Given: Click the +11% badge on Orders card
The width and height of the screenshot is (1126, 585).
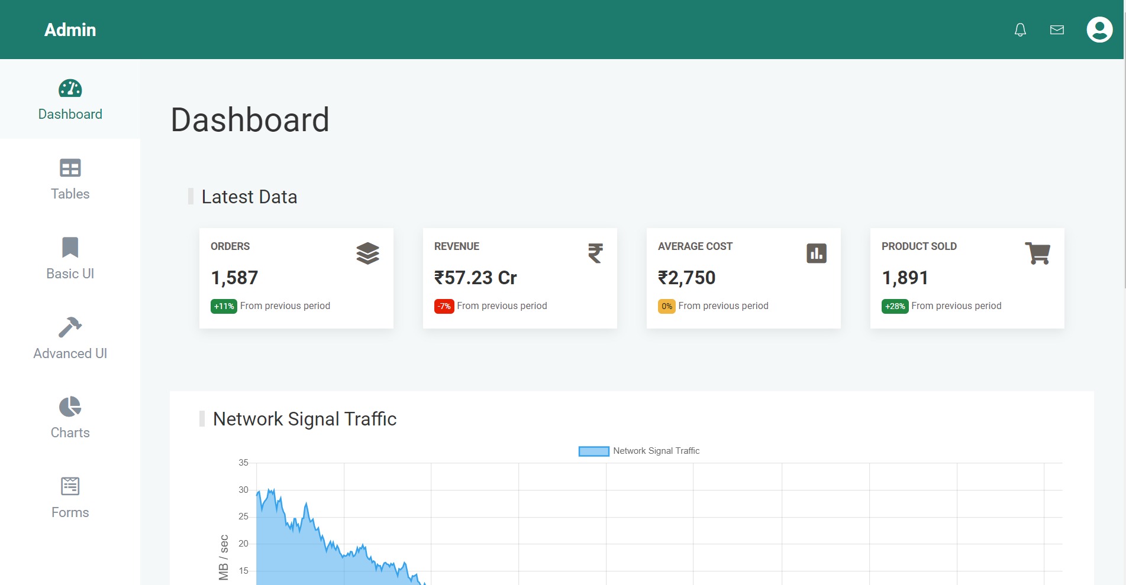Looking at the screenshot, I should 224,306.
